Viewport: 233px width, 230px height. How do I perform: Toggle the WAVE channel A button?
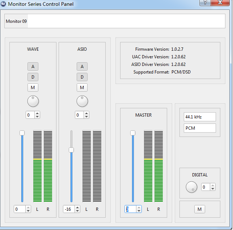point(33,66)
